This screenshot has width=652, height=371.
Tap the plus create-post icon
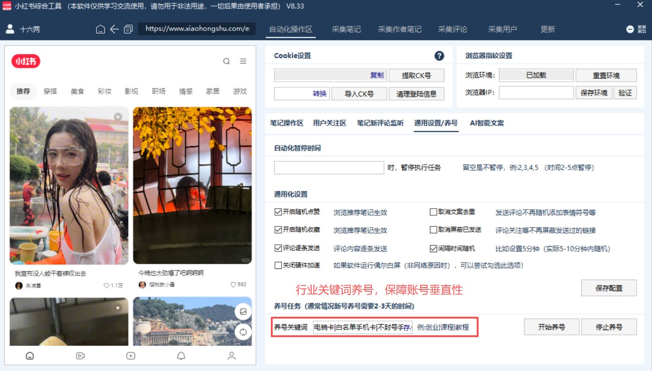pos(131,356)
